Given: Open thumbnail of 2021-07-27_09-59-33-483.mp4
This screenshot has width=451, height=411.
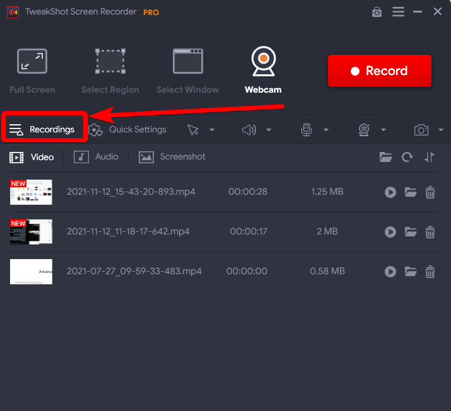Looking at the screenshot, I should coord(31,272).
